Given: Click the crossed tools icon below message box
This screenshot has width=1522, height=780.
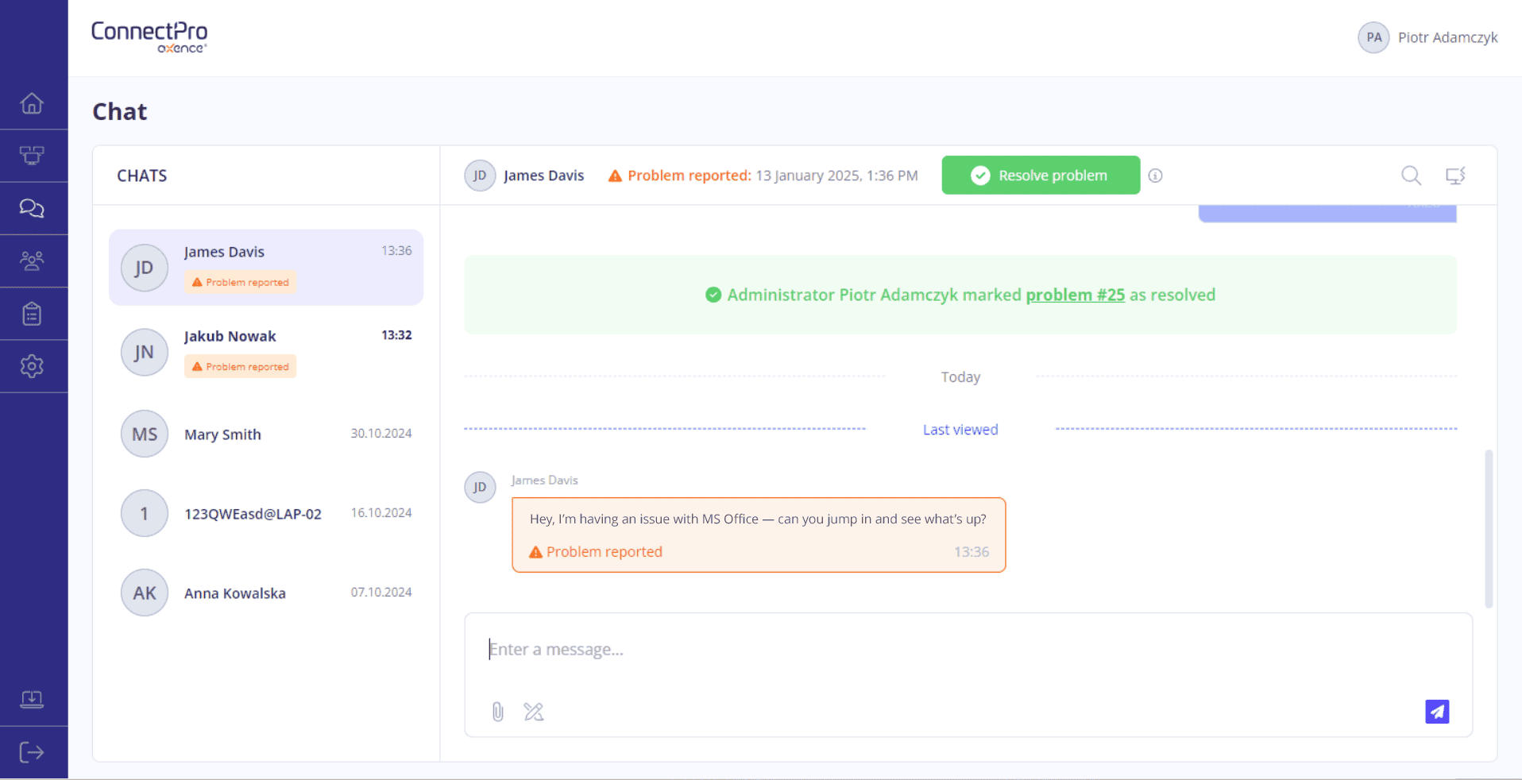Looking at the screenshot, I should coord(534,712).
